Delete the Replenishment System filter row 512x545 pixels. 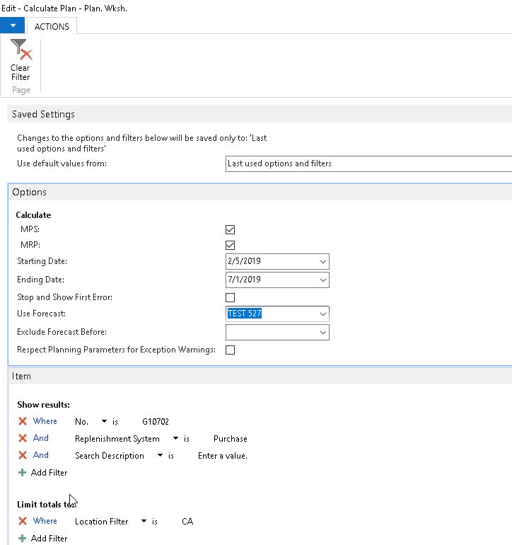click(23, 439)
